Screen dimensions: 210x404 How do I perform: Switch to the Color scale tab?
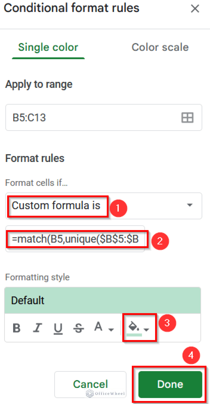(x=160, y=47)
